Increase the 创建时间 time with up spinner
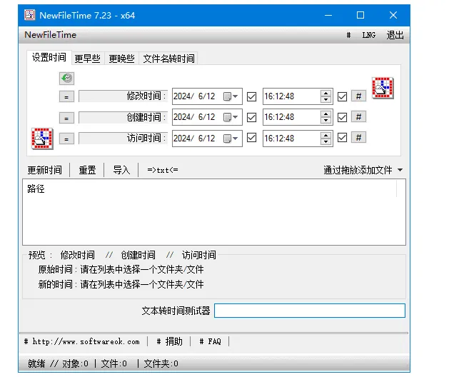The height and width of the screenshot is (382, 449). point(326,114)
